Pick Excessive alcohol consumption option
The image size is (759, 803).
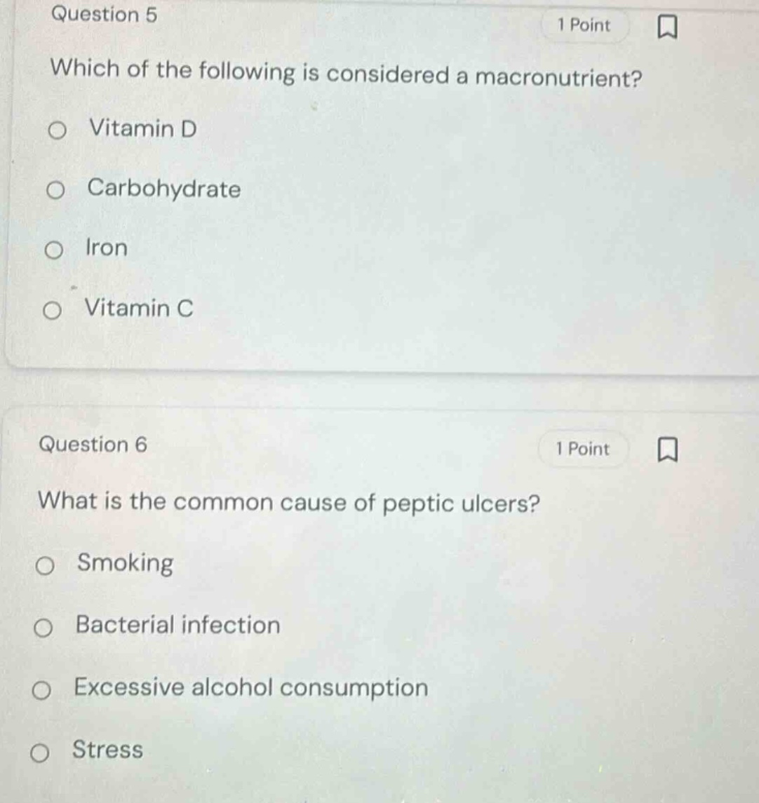[44, 689]
